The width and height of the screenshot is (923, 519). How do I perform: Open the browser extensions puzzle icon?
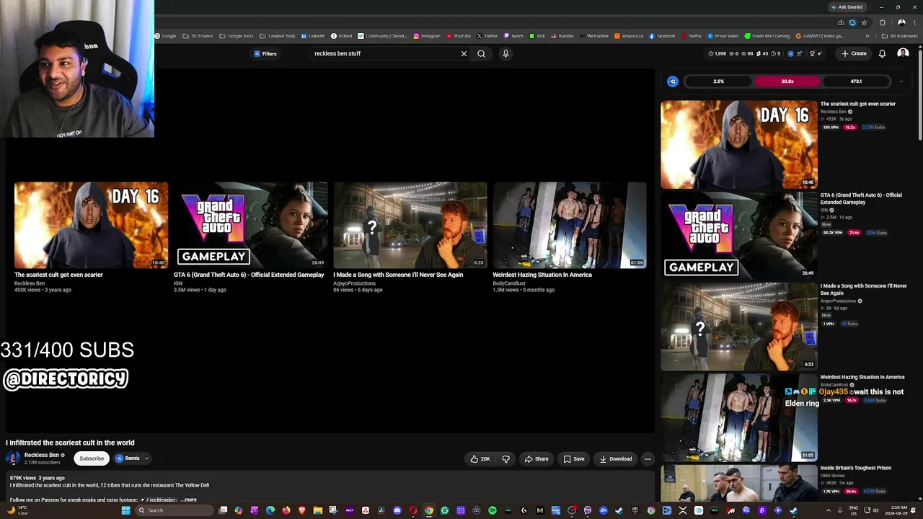pos(882,22)
